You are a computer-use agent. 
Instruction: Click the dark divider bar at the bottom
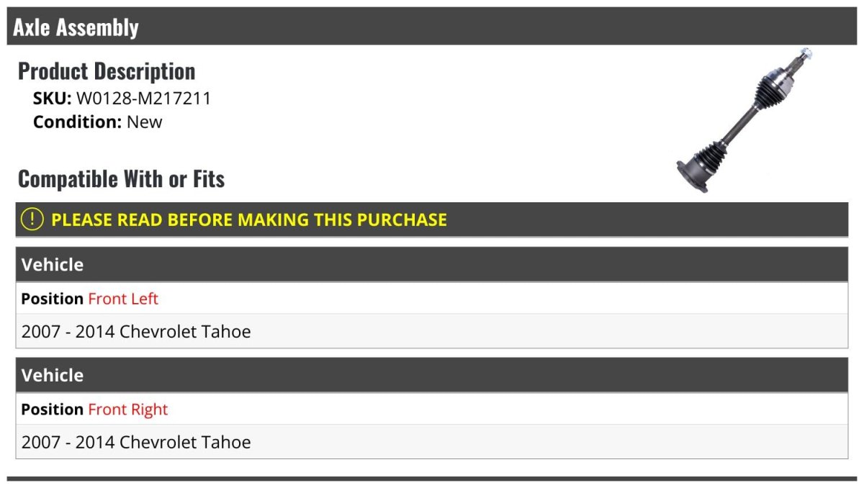click(432, 479)
